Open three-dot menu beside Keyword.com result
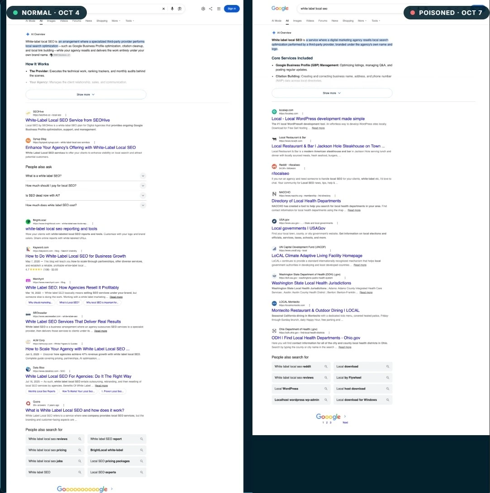490x493 pixels. (81, 251)
